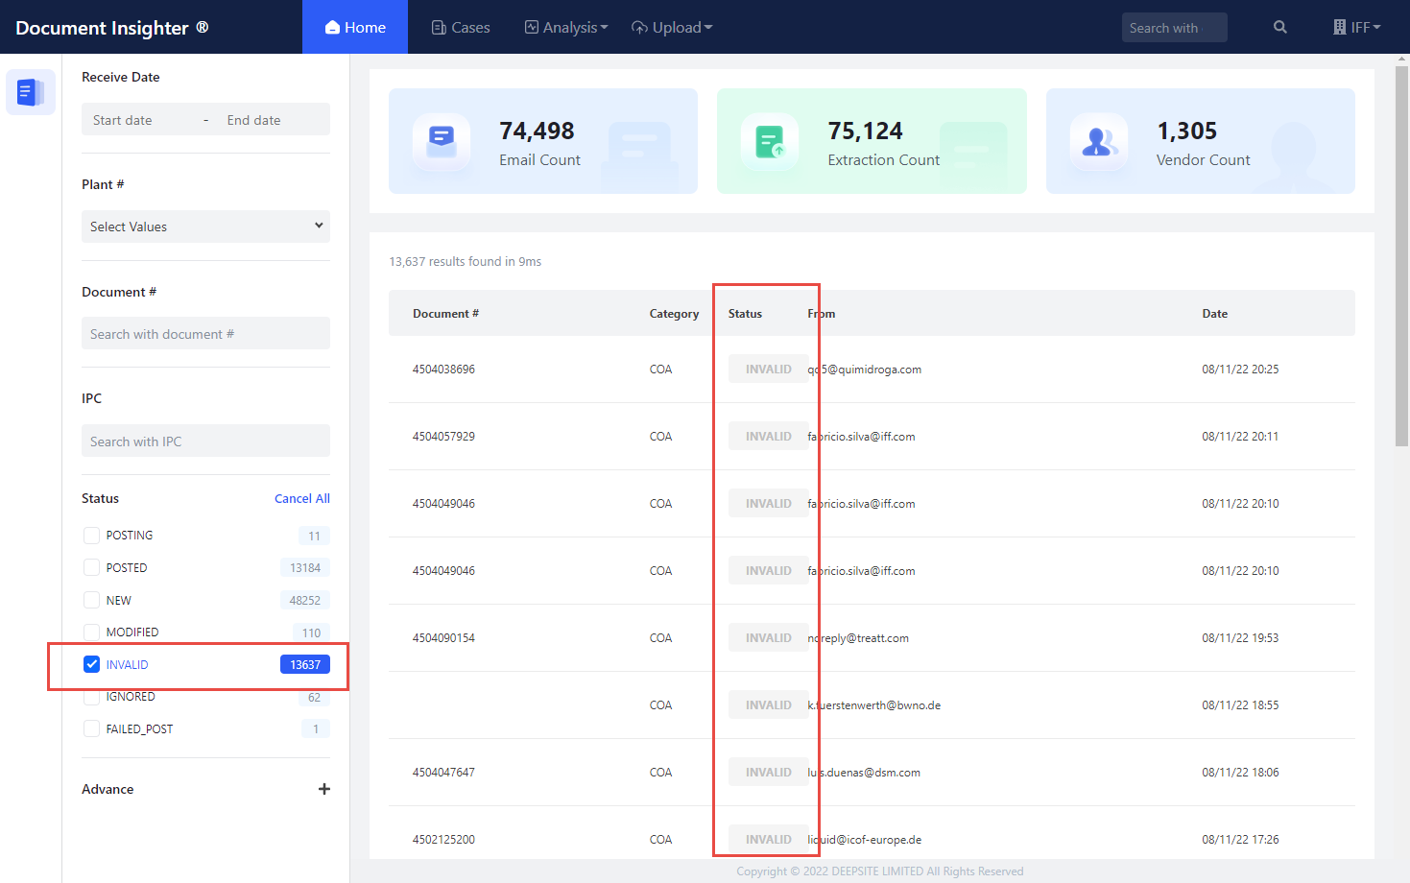Enable the POSTED status filter
Viewport: 1410px width, 883px height.
pyautogui.click(x=92, y=568)
